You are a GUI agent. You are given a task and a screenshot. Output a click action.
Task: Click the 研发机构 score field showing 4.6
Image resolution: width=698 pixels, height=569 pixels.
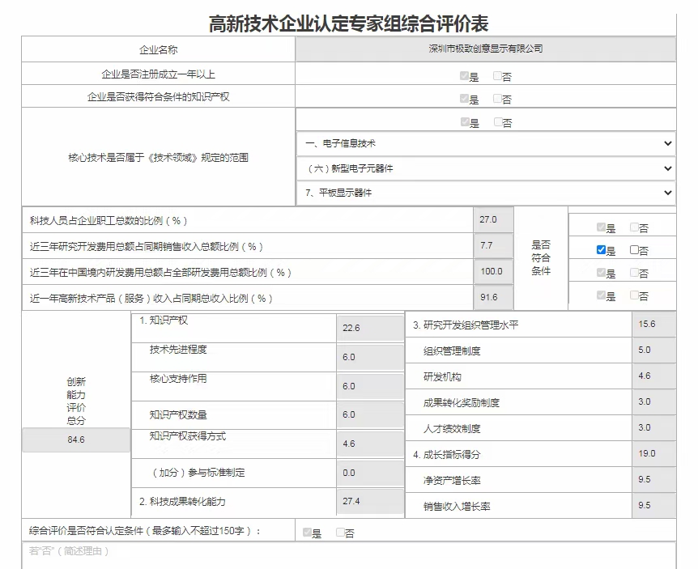coord(653,376)
